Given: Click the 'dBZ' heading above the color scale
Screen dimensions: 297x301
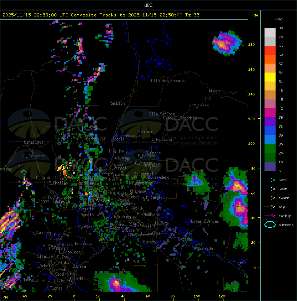Looking at the screenshot, I should coord(278,19).
